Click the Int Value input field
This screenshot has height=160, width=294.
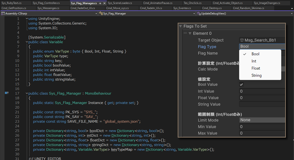[262, 91]
